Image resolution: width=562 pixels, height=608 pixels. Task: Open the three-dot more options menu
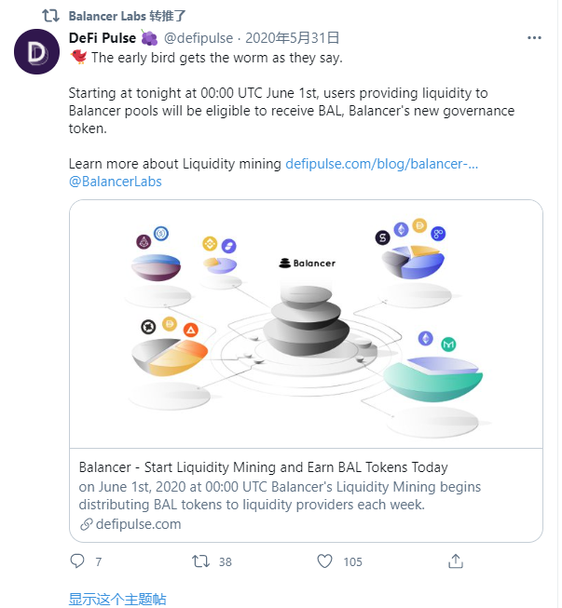coord(534,38)
